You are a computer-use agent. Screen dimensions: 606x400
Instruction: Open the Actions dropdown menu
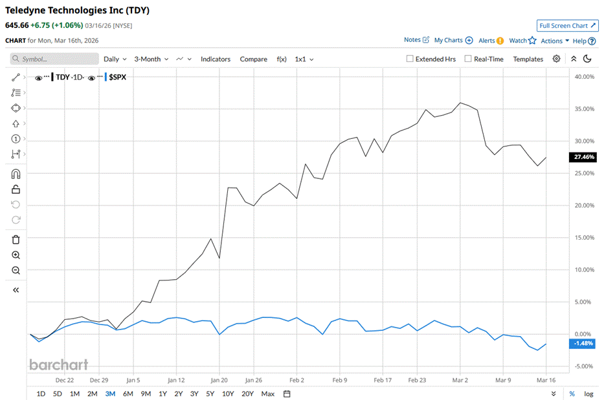[555, 41]
